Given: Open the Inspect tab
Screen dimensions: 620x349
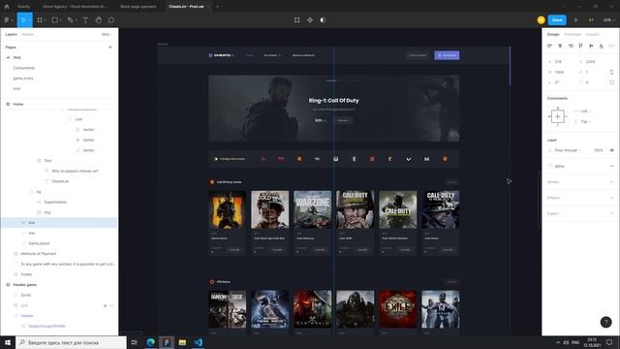Looking at the screenshot, I should point(592,35).
